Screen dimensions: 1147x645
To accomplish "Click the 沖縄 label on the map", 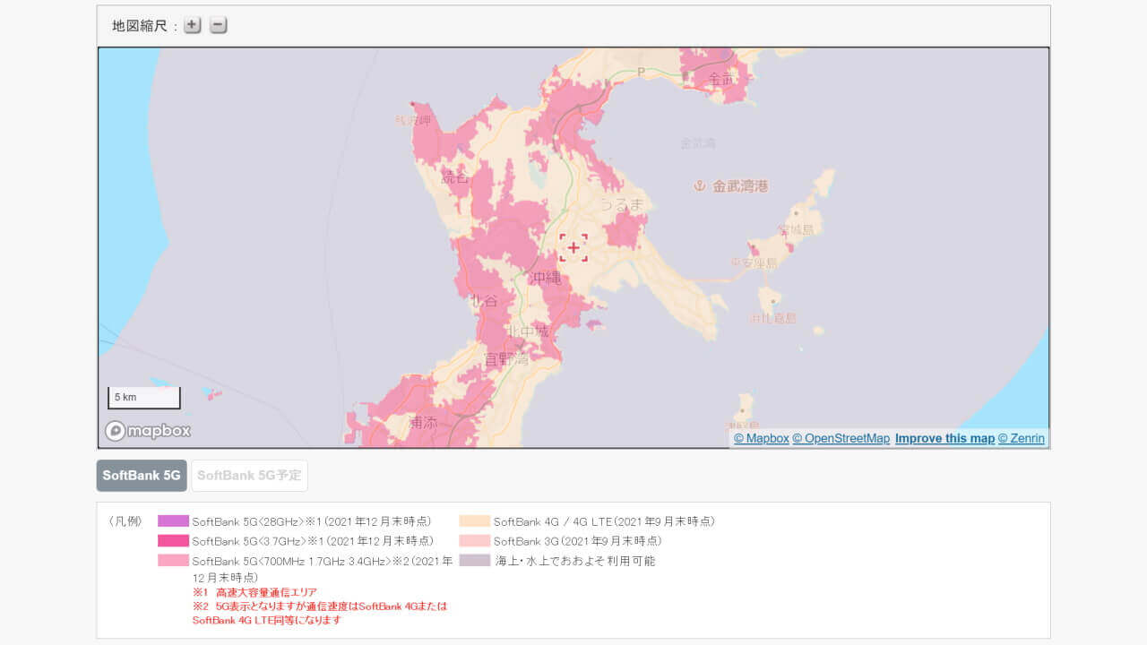I will (548, 278).
